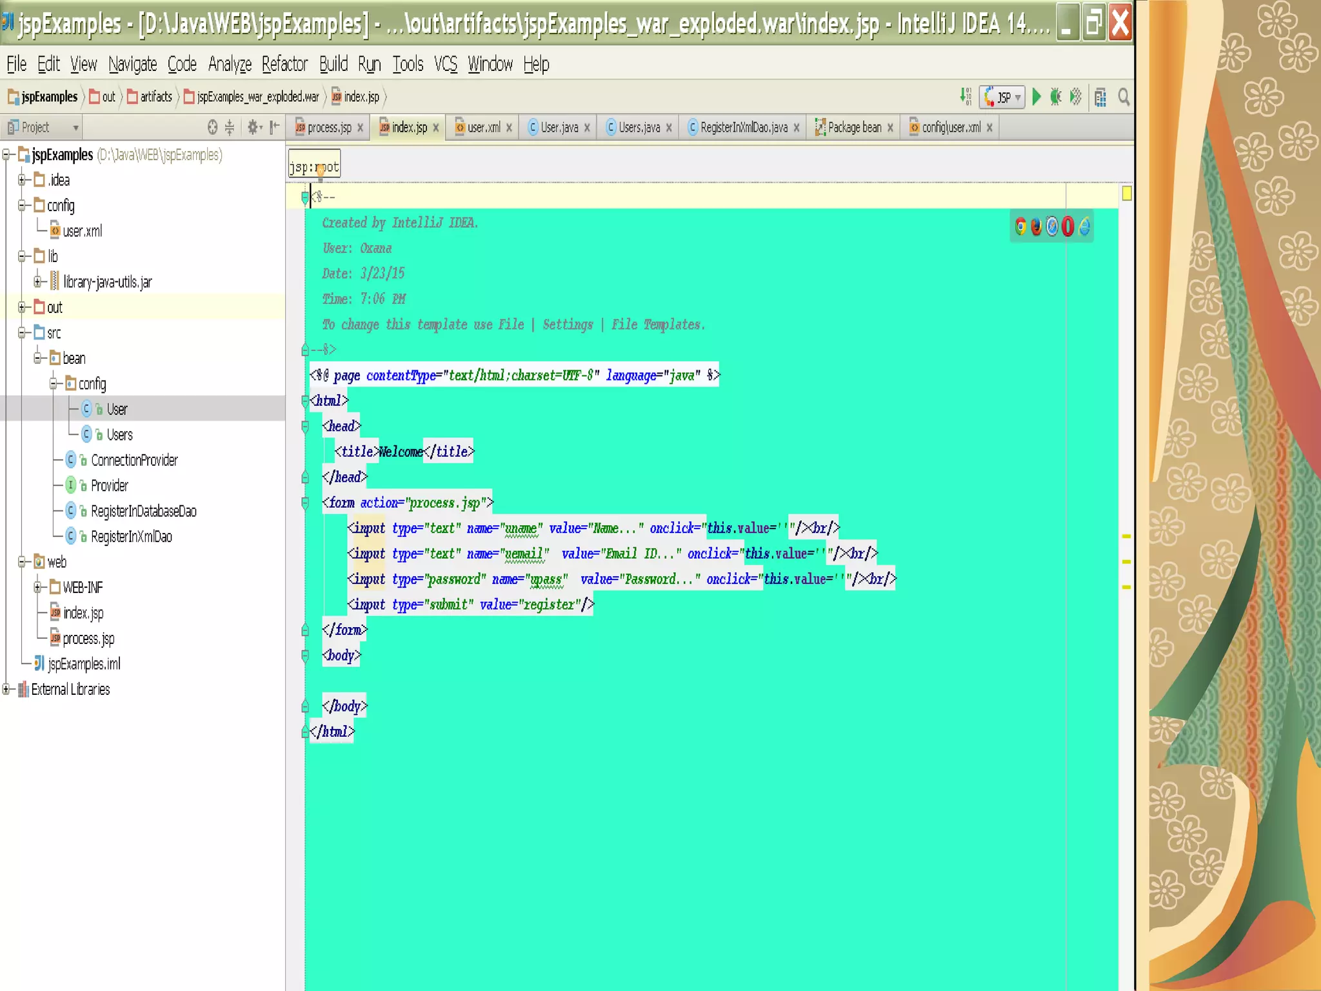Open page in Firefox browser icon
The image size is (1321, 991).
coord(1036,226)
